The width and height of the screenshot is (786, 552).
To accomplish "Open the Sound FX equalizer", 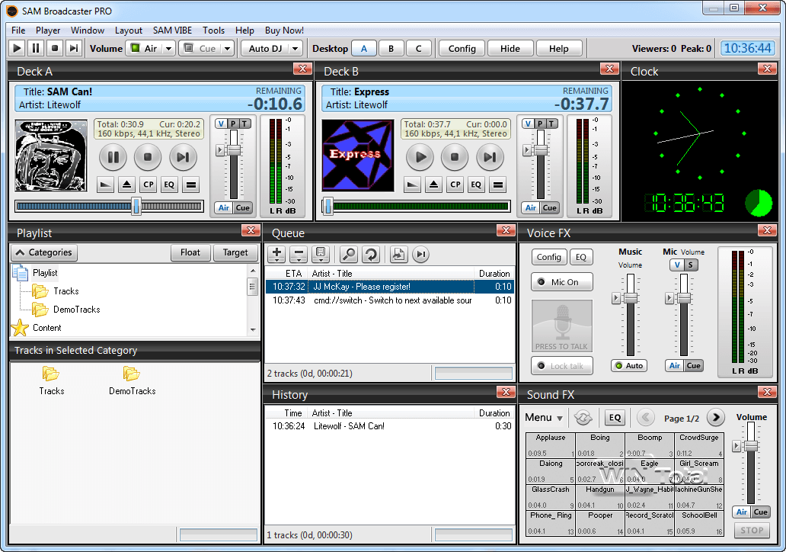I will coord(613,417).
